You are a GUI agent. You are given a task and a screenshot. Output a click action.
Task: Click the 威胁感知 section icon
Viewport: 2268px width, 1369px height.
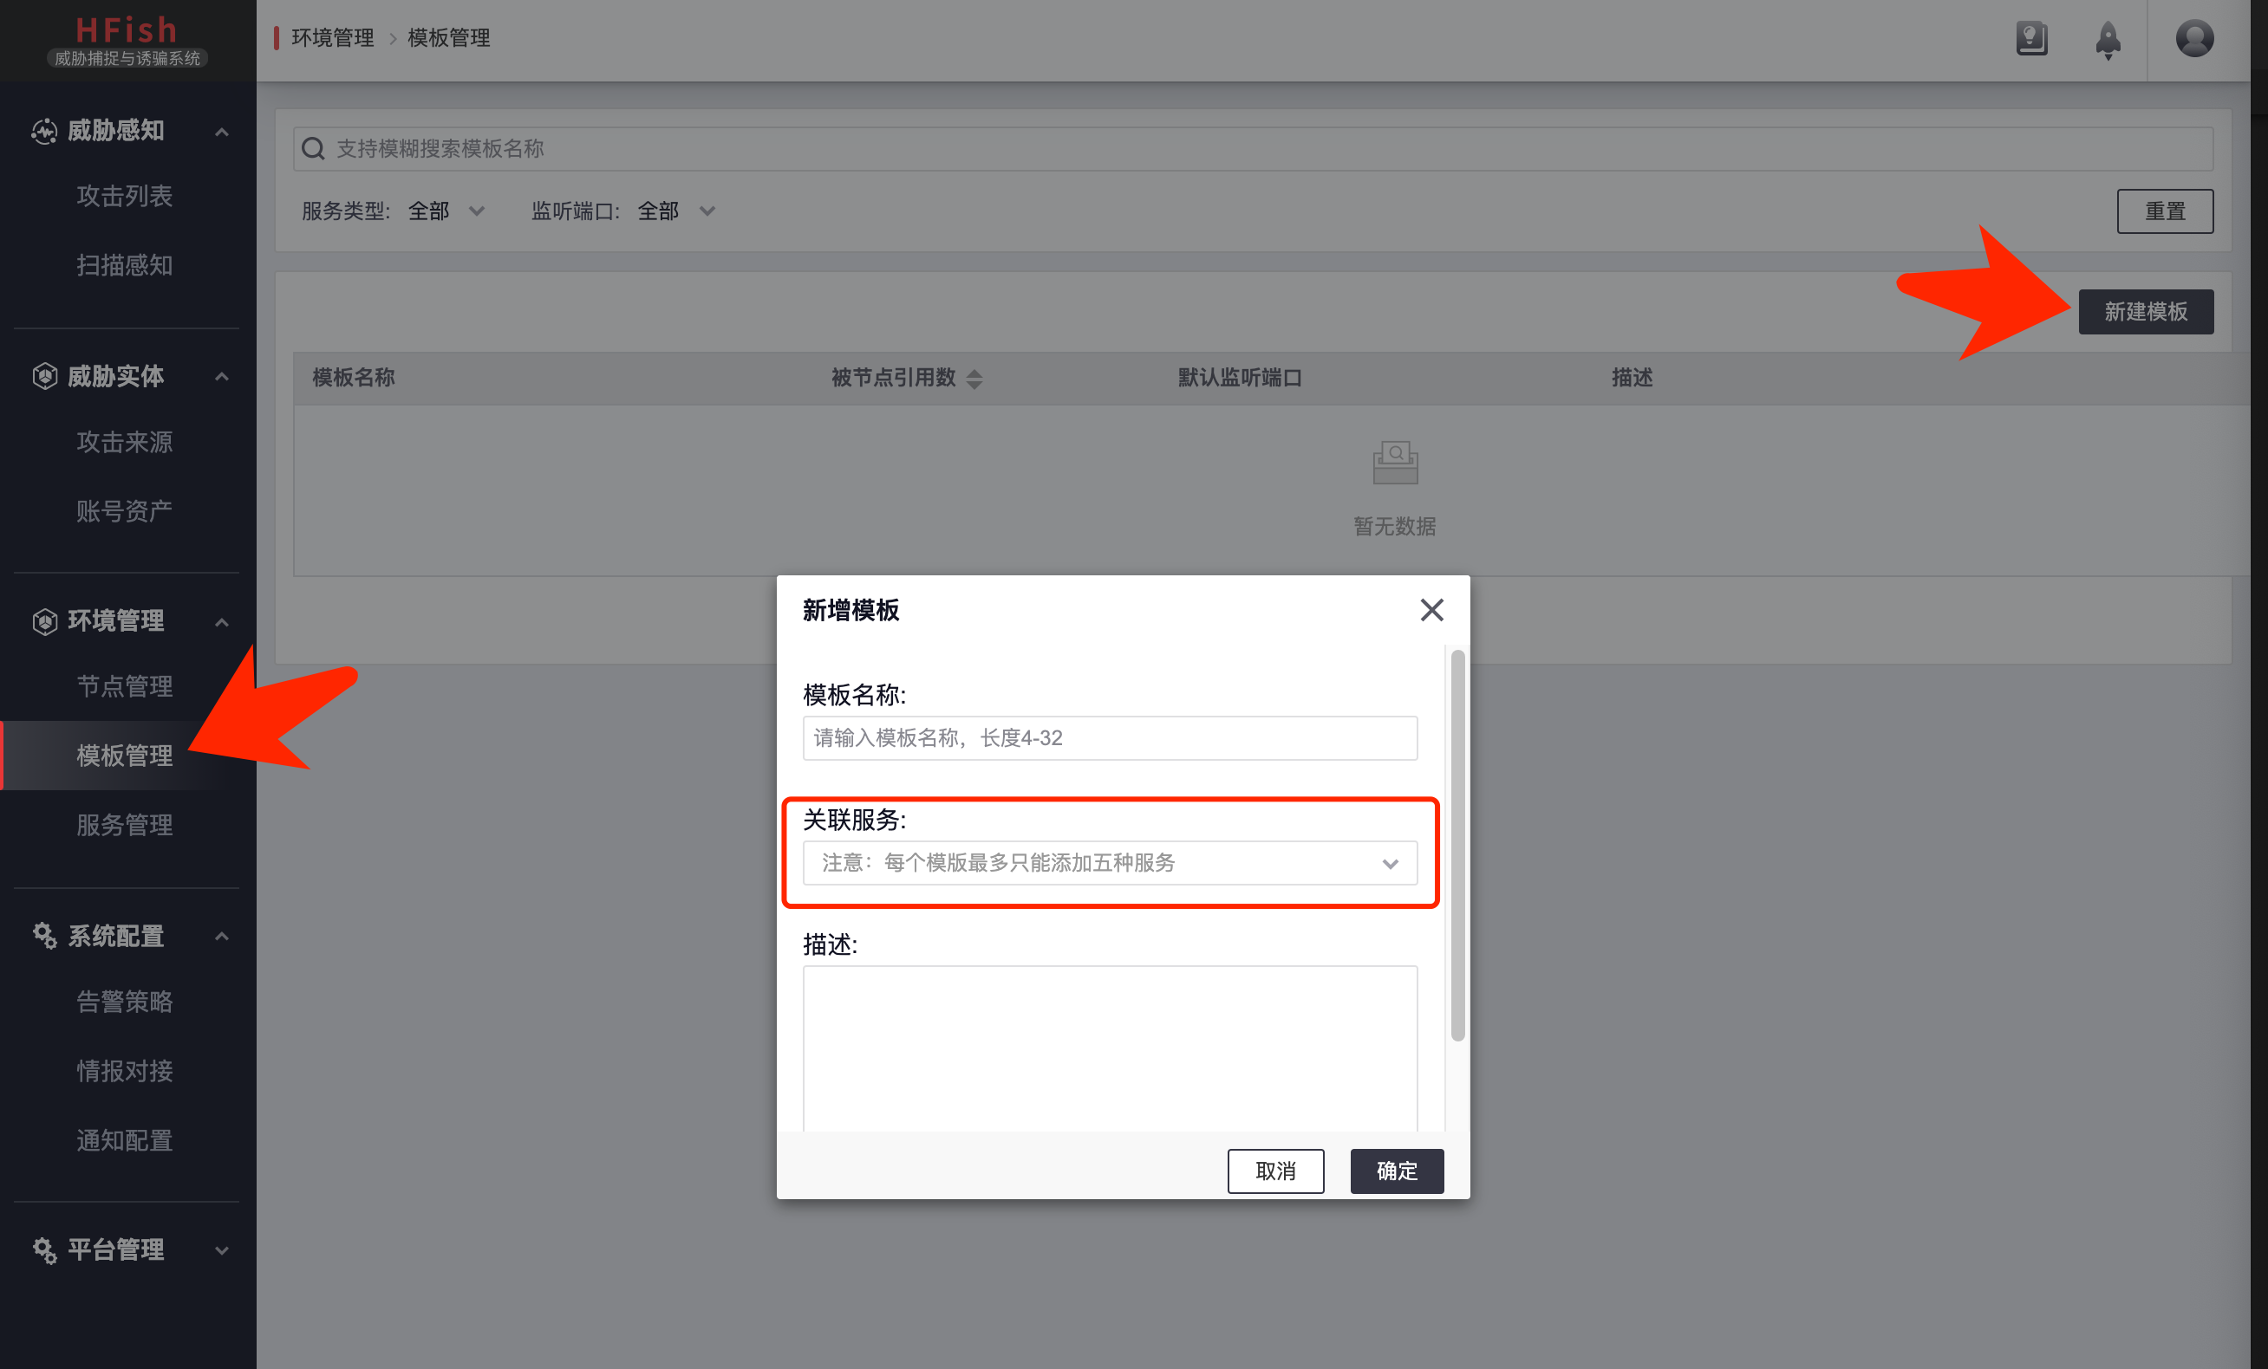43,132
